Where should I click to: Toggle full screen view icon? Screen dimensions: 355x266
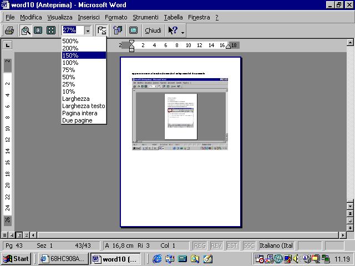tap(133, 30)
